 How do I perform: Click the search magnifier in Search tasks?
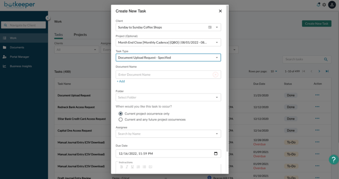[326, 60]
